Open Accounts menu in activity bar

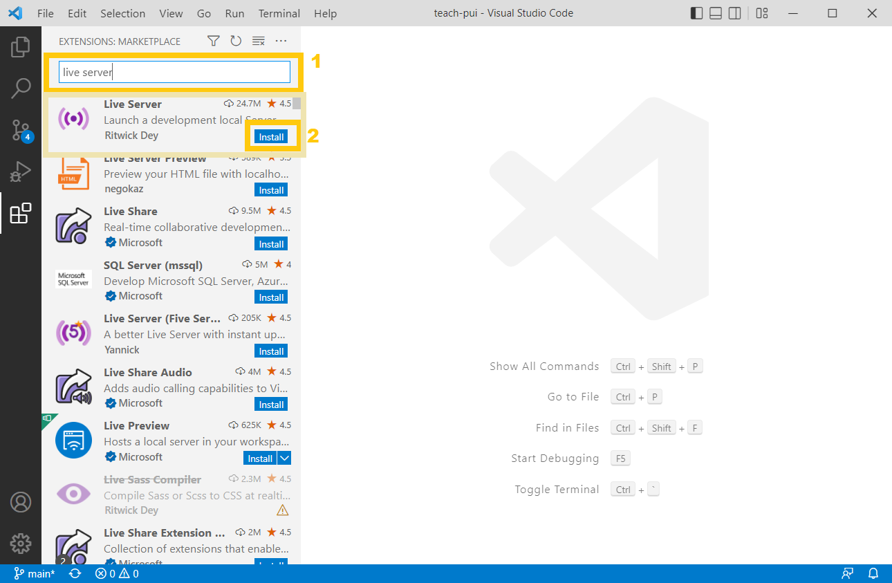point(21,502)
